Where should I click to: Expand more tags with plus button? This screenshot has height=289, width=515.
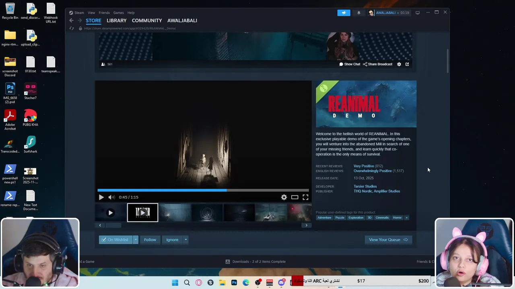tap(406, 218)
